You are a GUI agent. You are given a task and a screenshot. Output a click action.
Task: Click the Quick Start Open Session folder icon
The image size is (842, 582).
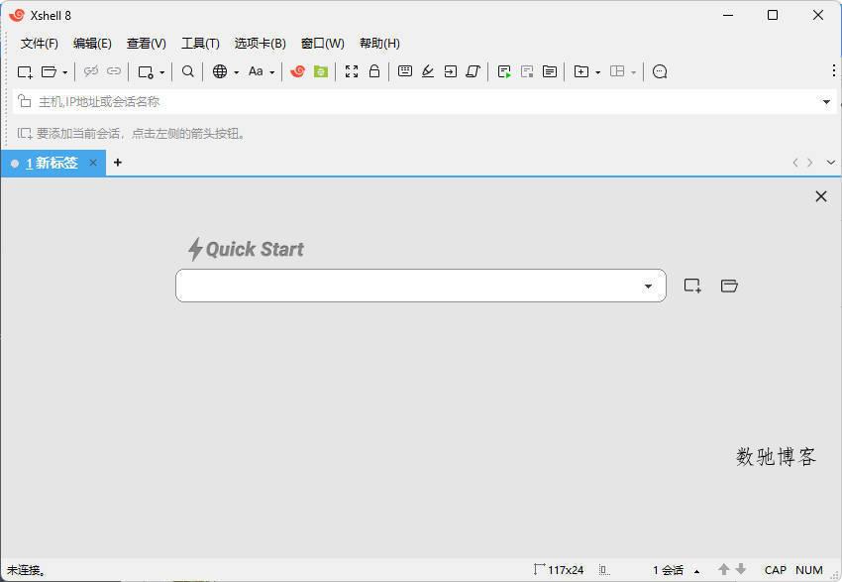click(x=729, y=286)
